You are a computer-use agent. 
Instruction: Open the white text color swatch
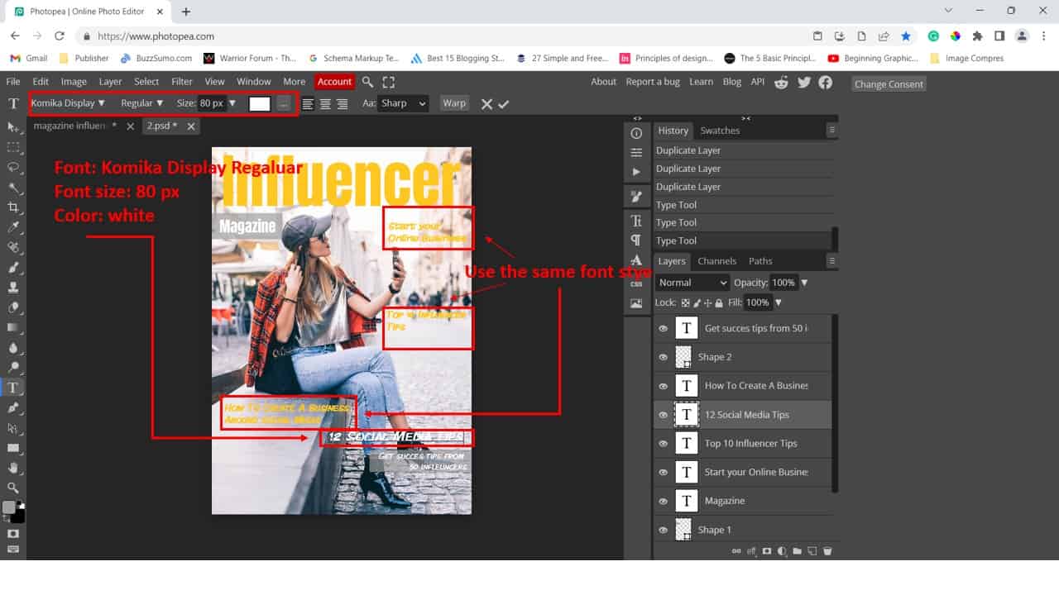[260, 103]
